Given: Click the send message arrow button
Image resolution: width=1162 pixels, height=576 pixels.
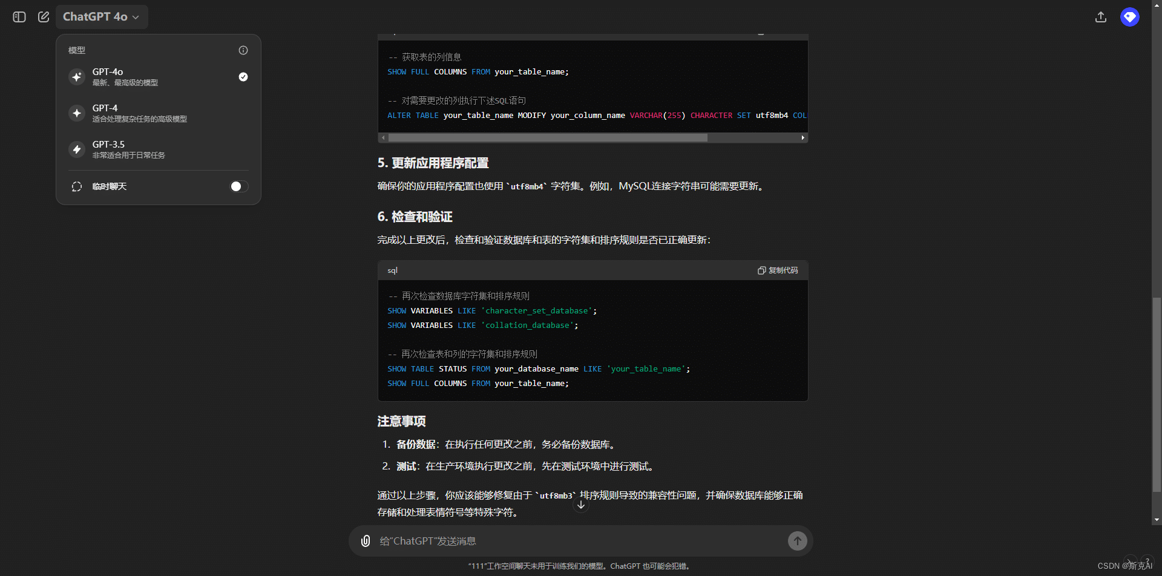Looking at the screenshot, I should click(798, 541).
